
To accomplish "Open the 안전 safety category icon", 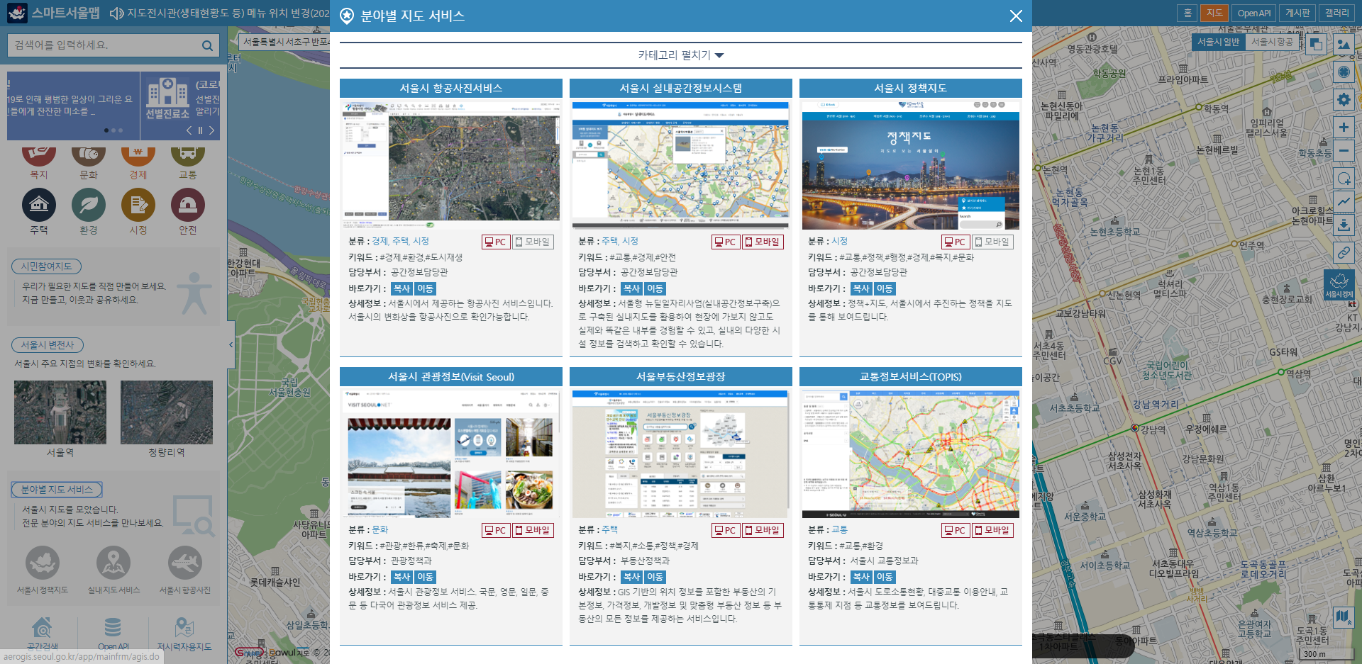I will 188,206.
